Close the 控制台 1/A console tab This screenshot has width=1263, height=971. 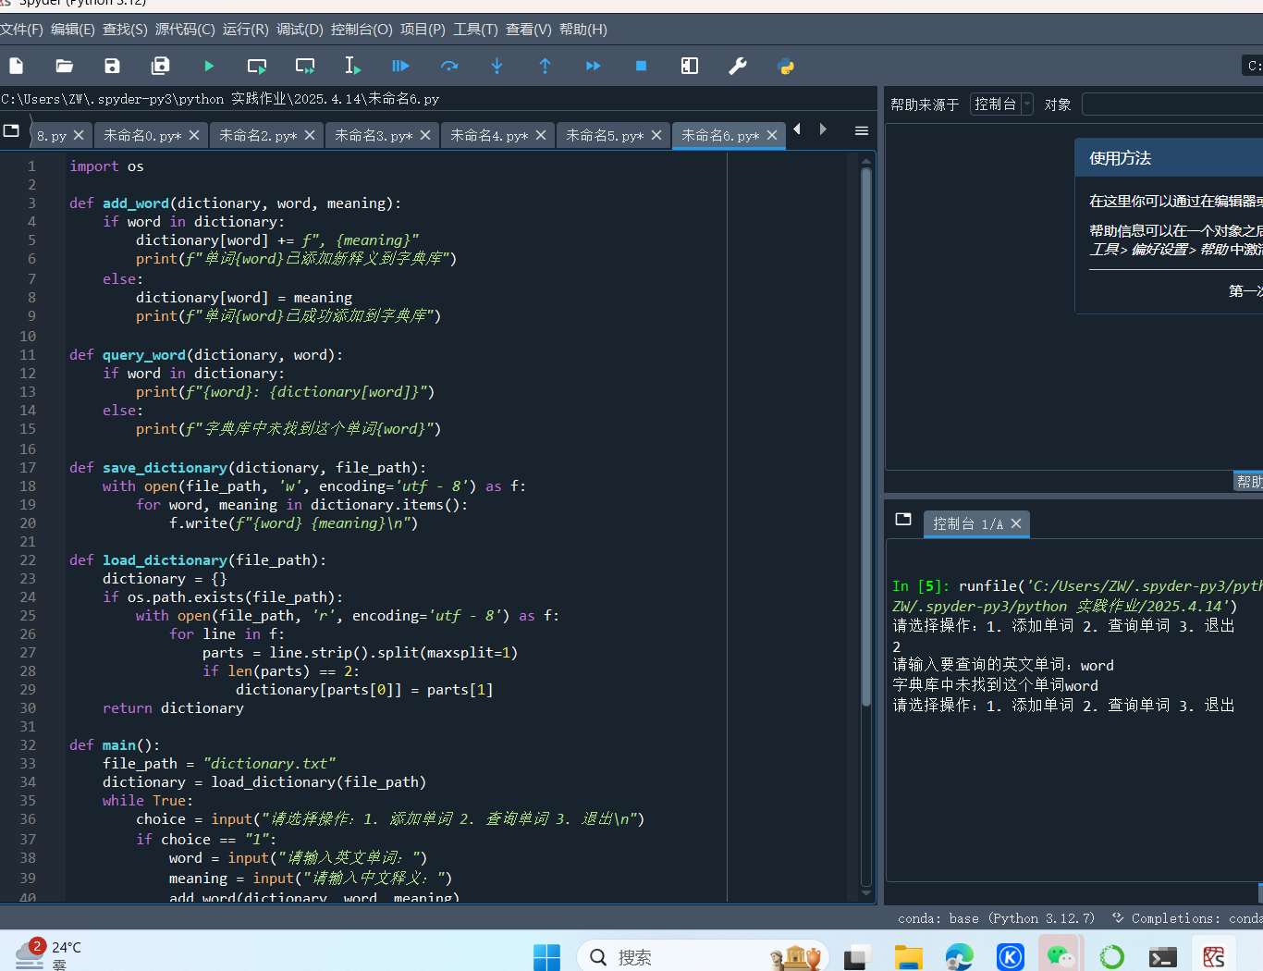point(1016,523)
